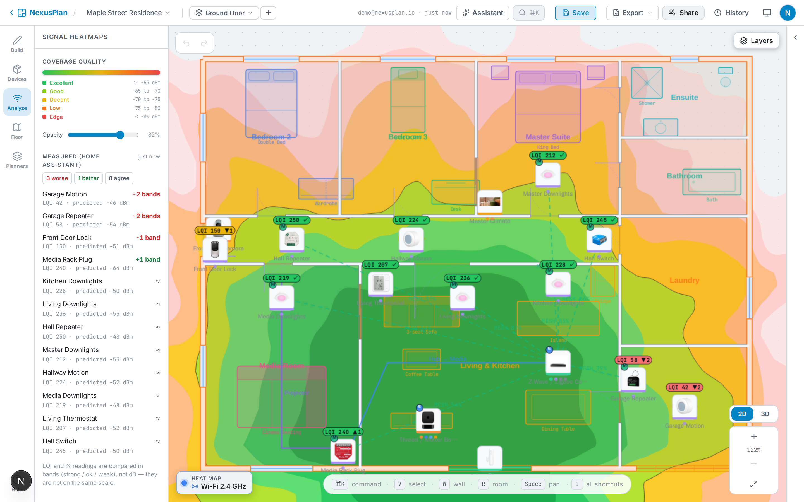
Task: Open presentation display monitor icon
Action: (767, 13)
